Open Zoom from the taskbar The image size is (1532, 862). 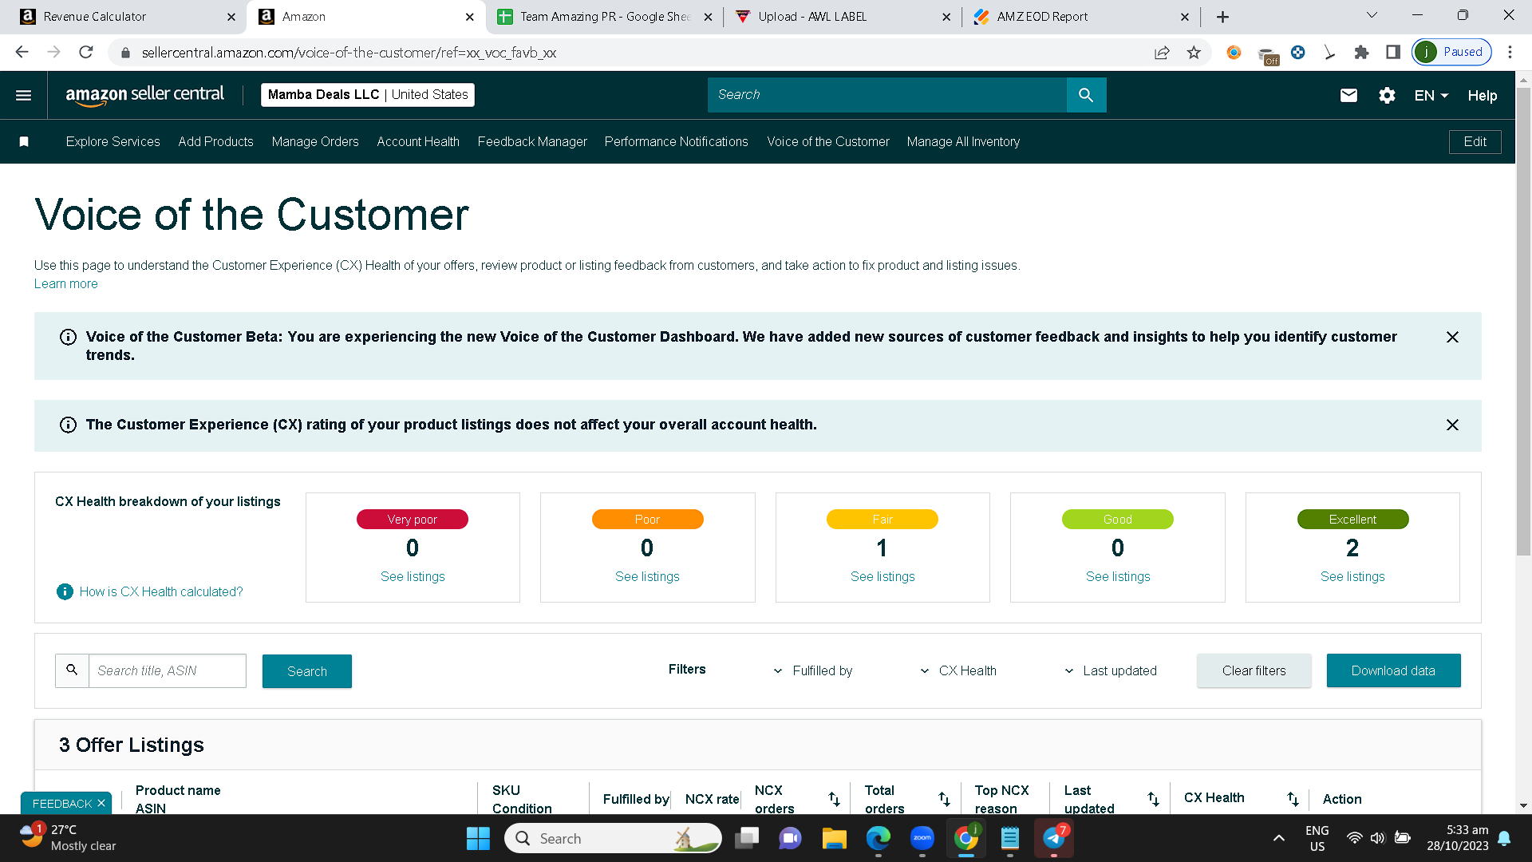pyautogui.click(x=922, y=838)
